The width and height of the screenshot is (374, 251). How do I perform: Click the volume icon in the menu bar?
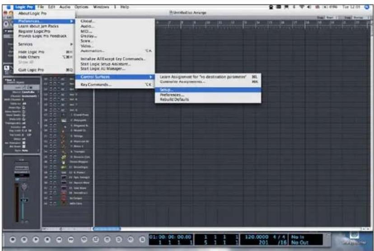click(309, 7)
